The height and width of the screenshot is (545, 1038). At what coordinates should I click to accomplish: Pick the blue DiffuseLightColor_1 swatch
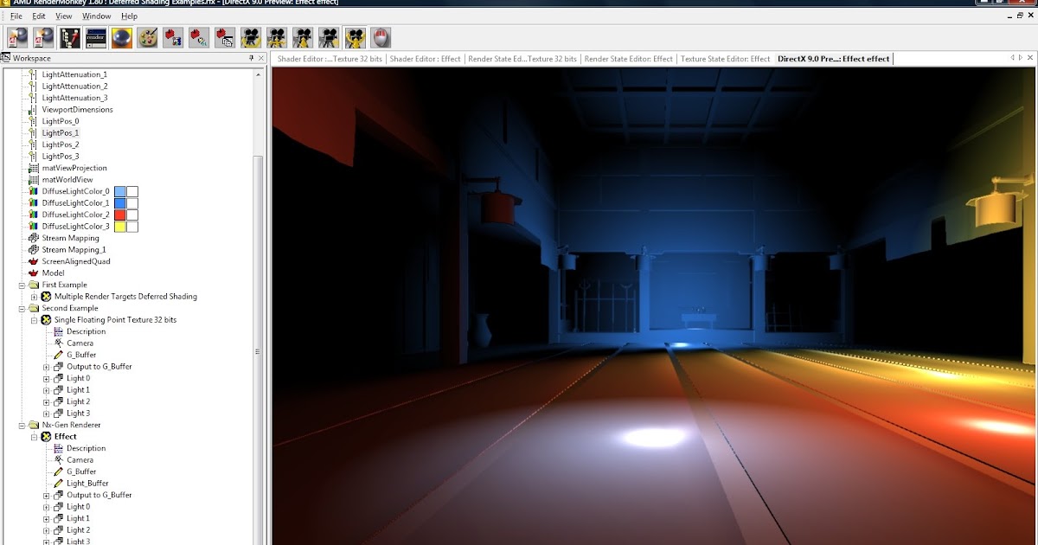(x=120, y=203)
